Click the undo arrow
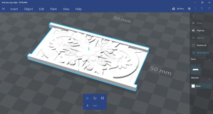 202,9
